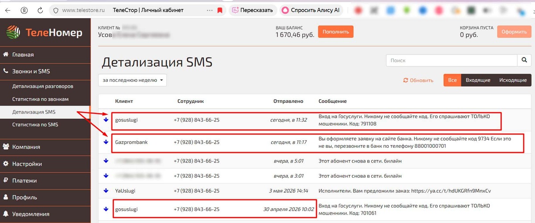Click incoming arrow on Gazprombank row
This screenshot has width=535, height=223.
click(106, 142)
